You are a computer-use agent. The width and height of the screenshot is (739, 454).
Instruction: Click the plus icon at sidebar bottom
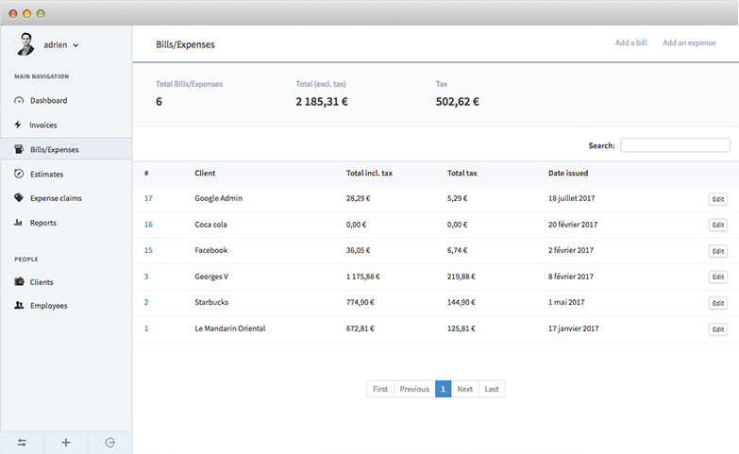click(x=66, y=443)
